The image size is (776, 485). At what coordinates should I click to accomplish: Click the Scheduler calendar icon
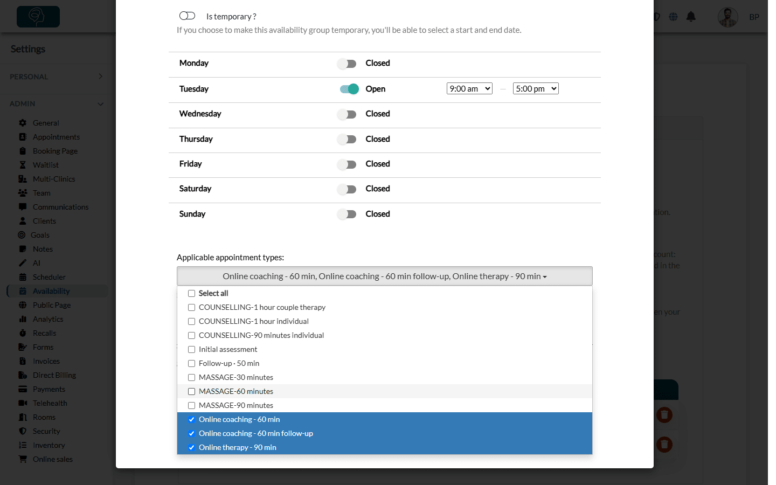coord(23,277)
